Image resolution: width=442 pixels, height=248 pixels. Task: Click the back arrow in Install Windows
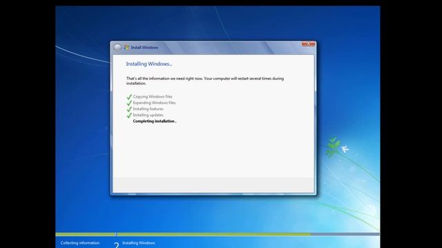[x=117, y=48]
